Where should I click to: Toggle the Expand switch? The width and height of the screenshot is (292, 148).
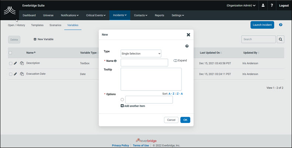click(176, 60)
